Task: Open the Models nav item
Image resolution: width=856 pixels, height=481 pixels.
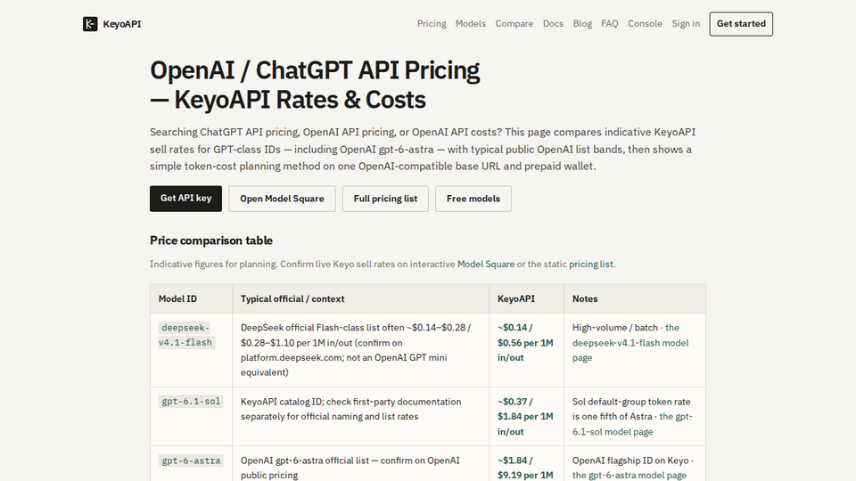Action: click(x=470, y=23)
